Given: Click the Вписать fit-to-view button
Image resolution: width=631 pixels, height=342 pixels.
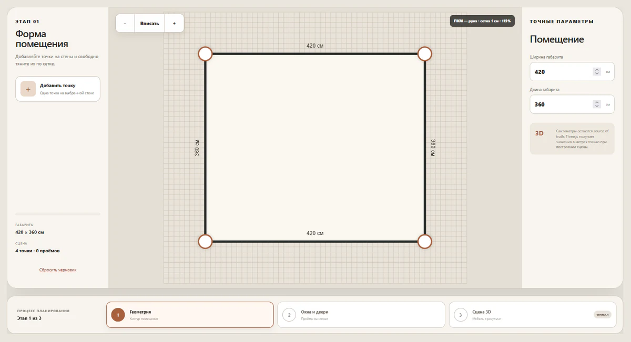Looking at the screenshot, I should point(150,23).
